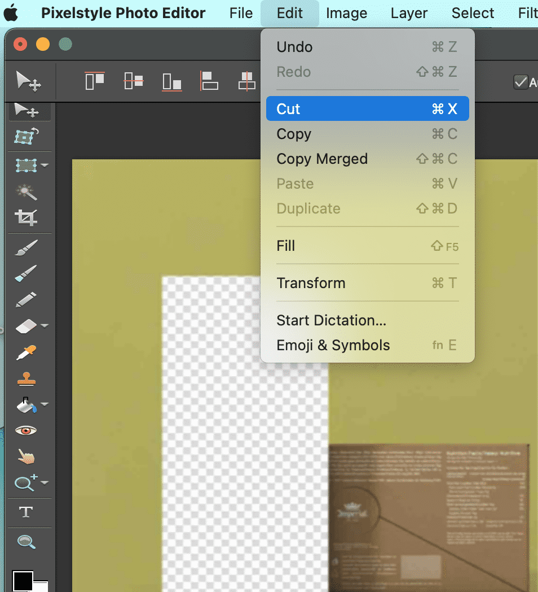Select the Text tool
This screenshot has height=592, width=538.
point(26,512)
